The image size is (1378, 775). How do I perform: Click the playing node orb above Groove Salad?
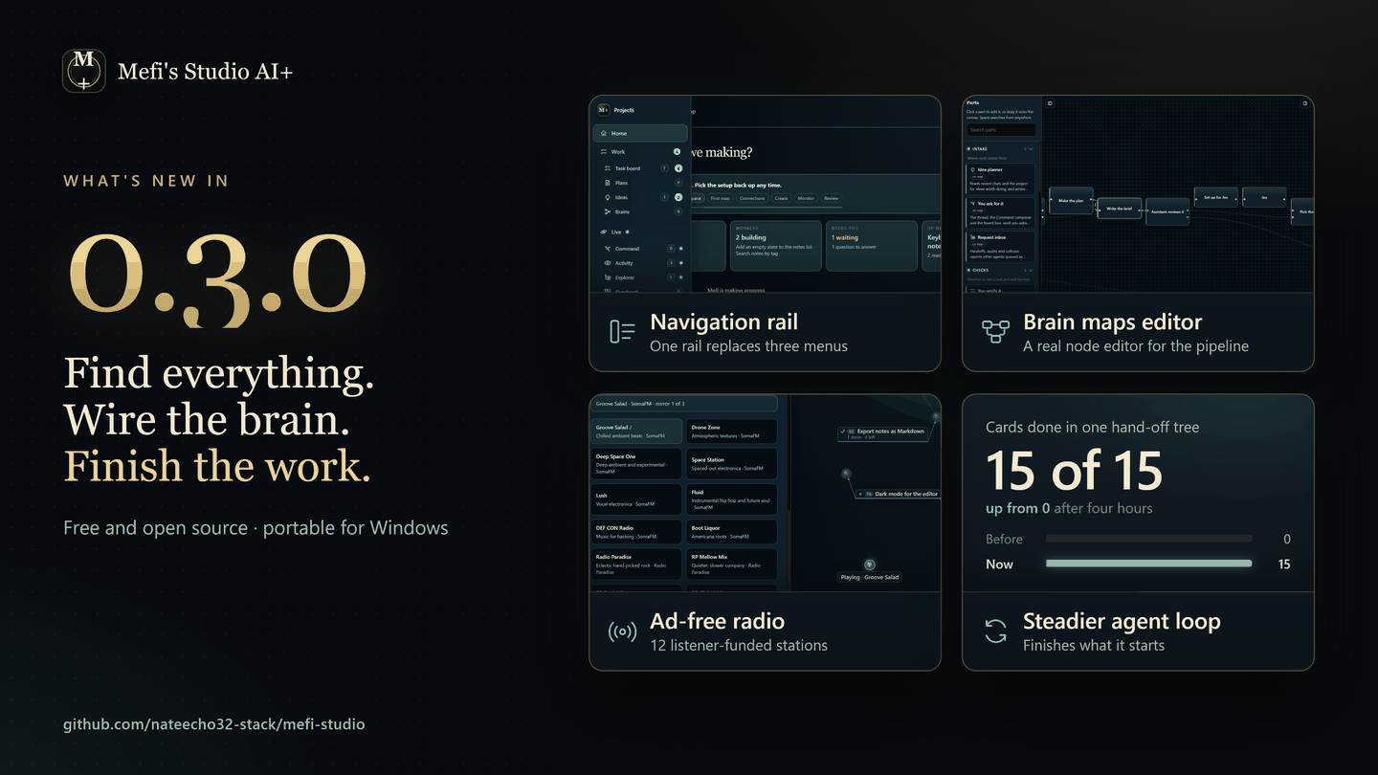pyautogui.click(x=869, y=565)
